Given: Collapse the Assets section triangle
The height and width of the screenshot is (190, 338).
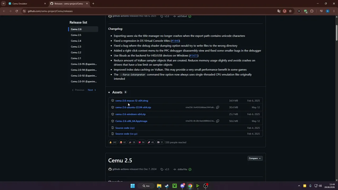Looking at the screenshot, I should click(x=109, y=92).
